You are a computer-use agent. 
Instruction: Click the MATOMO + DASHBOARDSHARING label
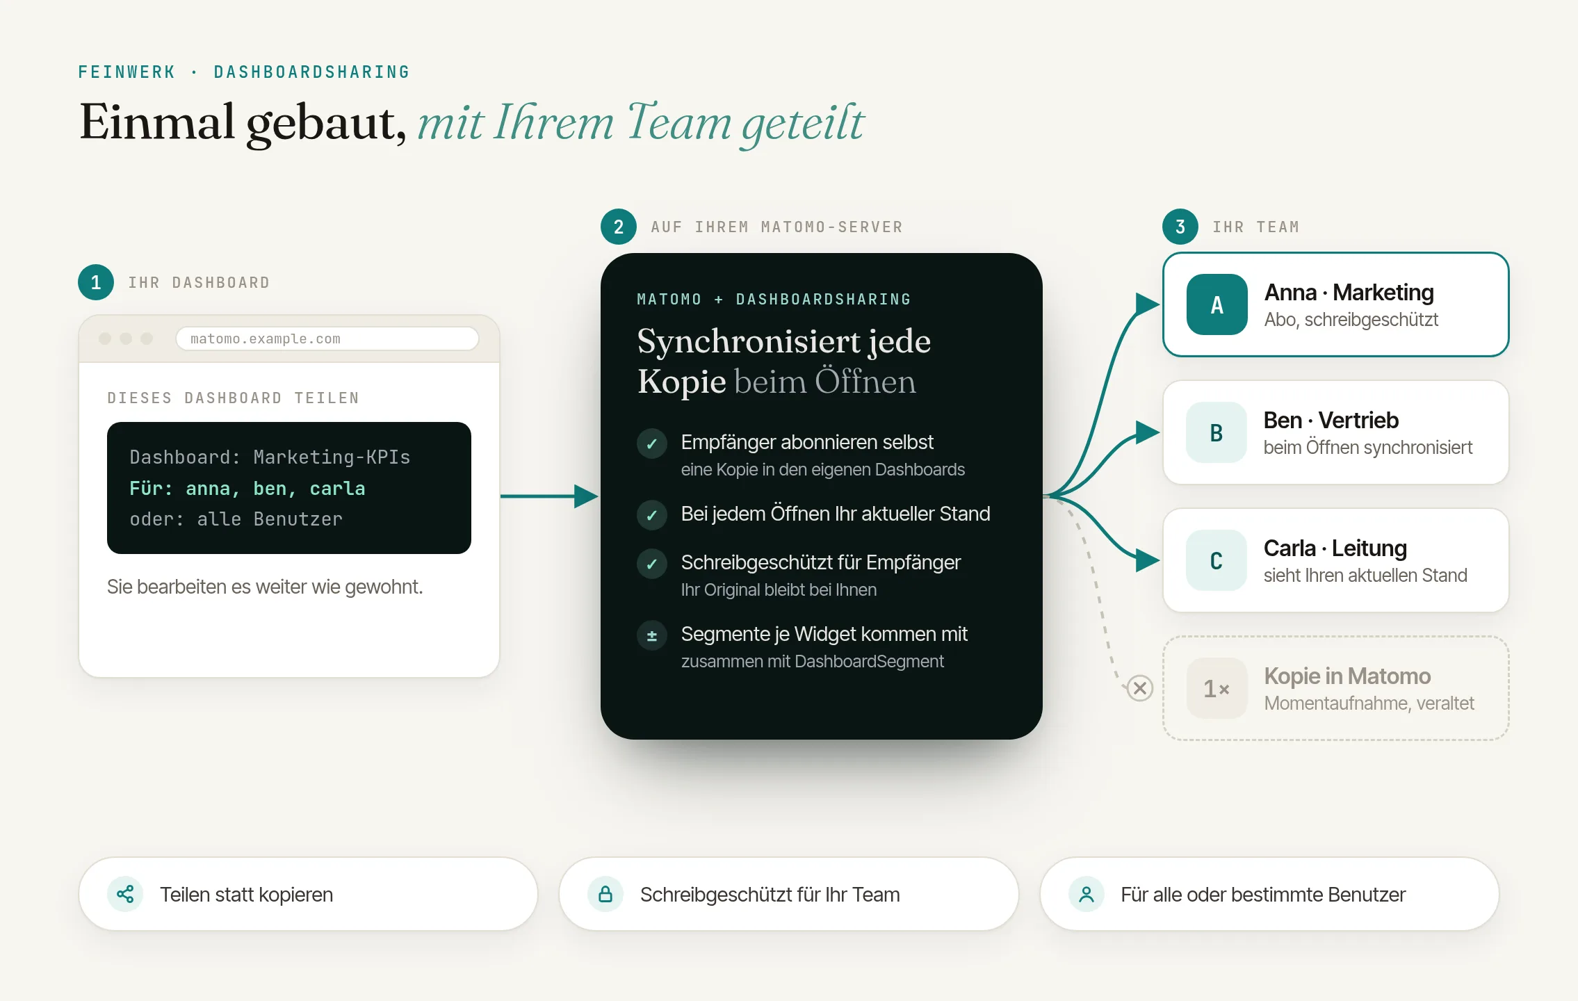[x=774, y=299]
